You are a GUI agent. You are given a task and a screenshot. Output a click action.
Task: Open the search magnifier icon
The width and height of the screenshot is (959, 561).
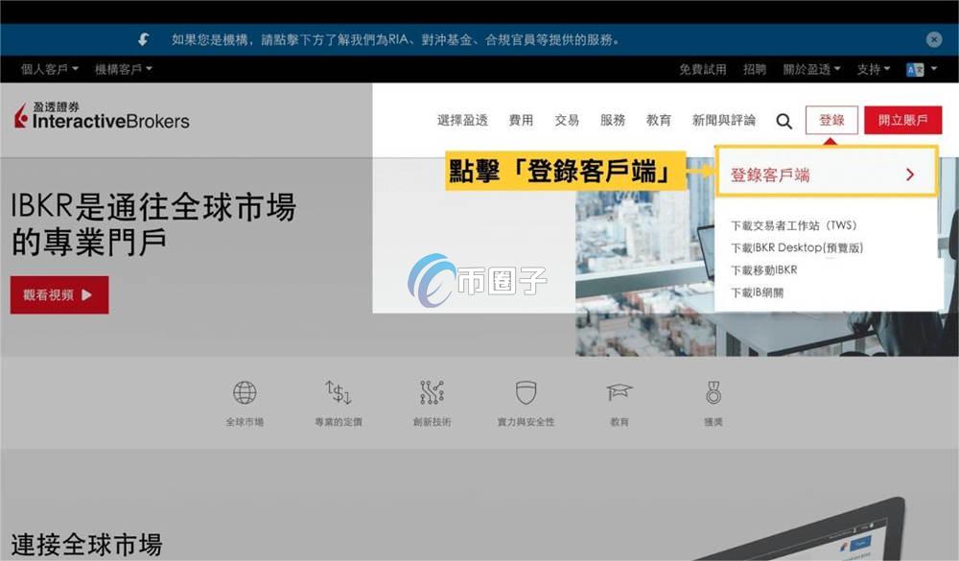784,120
